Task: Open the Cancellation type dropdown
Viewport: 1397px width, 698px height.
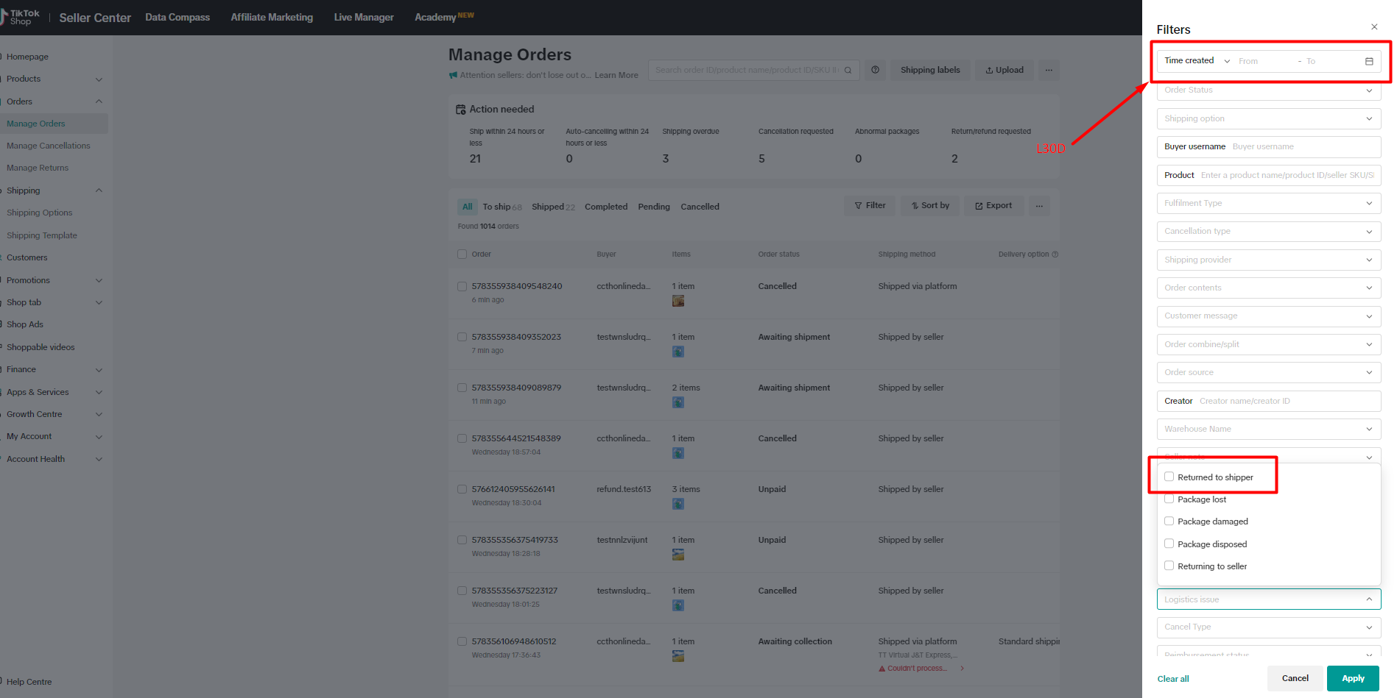Action: point(1268,232)
